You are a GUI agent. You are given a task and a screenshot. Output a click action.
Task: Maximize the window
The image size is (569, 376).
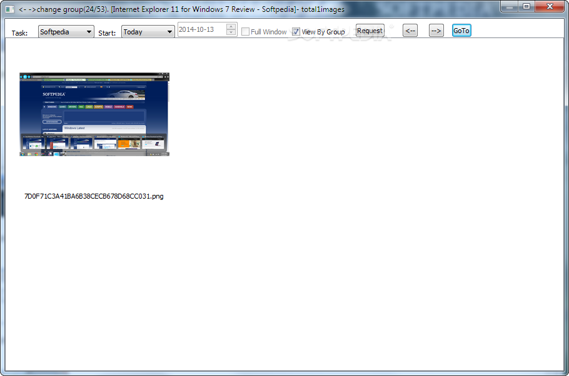click(526, 6)
